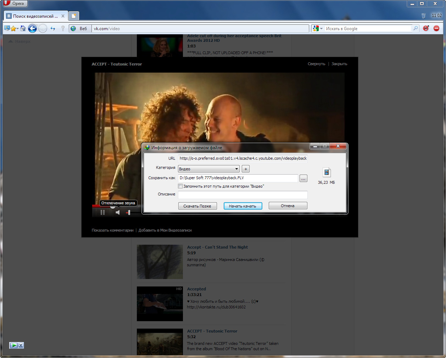
Task: Click the AdBlock add icon in toolbar
Action: click(x=426, y=28)
